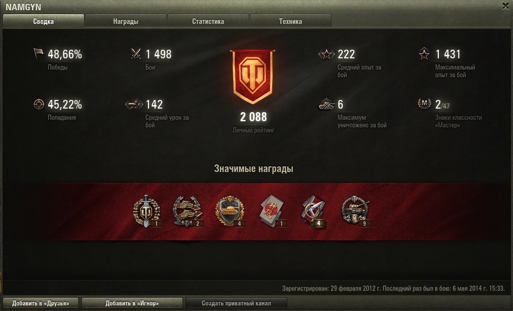
Task: Click the red personal rating banner
Action: click(253, 77)
